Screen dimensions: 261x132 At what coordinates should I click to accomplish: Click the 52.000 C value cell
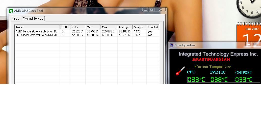77,35
